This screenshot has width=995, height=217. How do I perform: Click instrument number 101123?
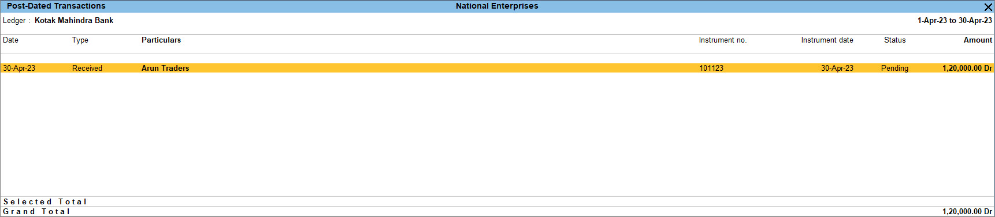(x=711, y=68)
